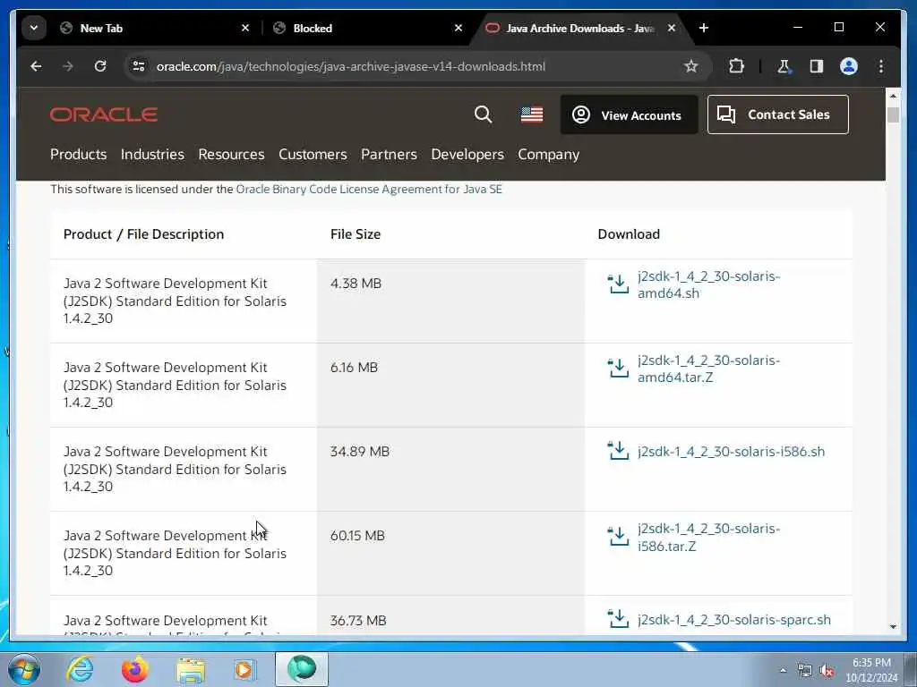This screenshot has height=687, width=917.
Task: Open the Windows Start menu
Action: pyautogui.click(x=24, y=669)
